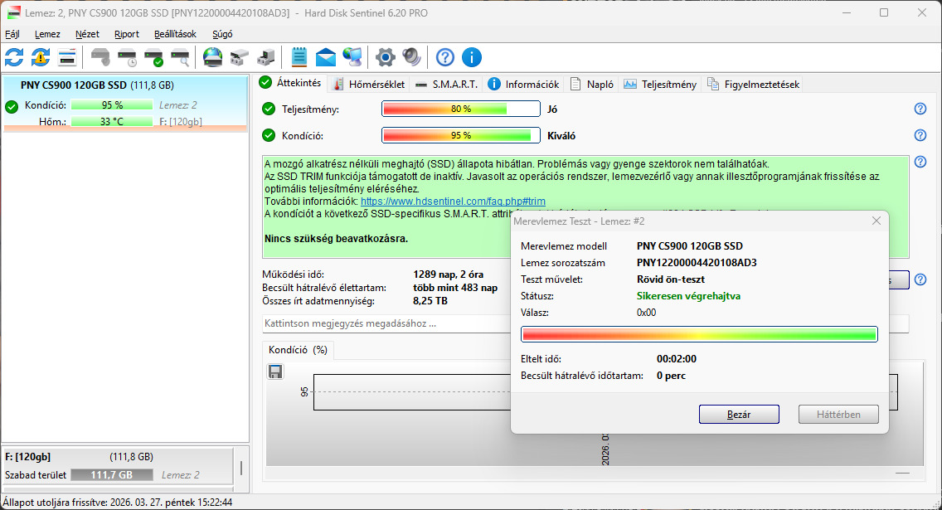The image size is (942, 510).
Task: Click the refresh icon with yellow warning triangle
Action: coord(41,58)
